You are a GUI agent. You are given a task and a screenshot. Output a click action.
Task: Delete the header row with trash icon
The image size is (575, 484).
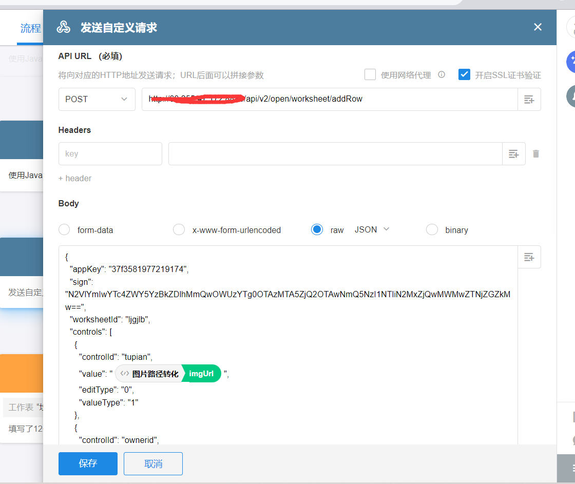pos(536,153)
